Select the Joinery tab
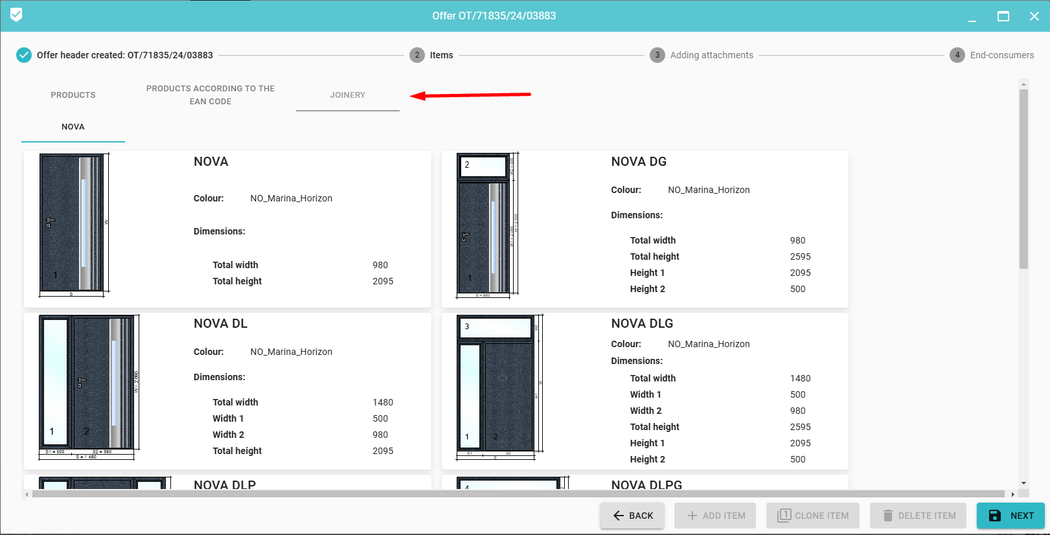The width and height of the screenshot is (1050, 535). coord(348,95)
